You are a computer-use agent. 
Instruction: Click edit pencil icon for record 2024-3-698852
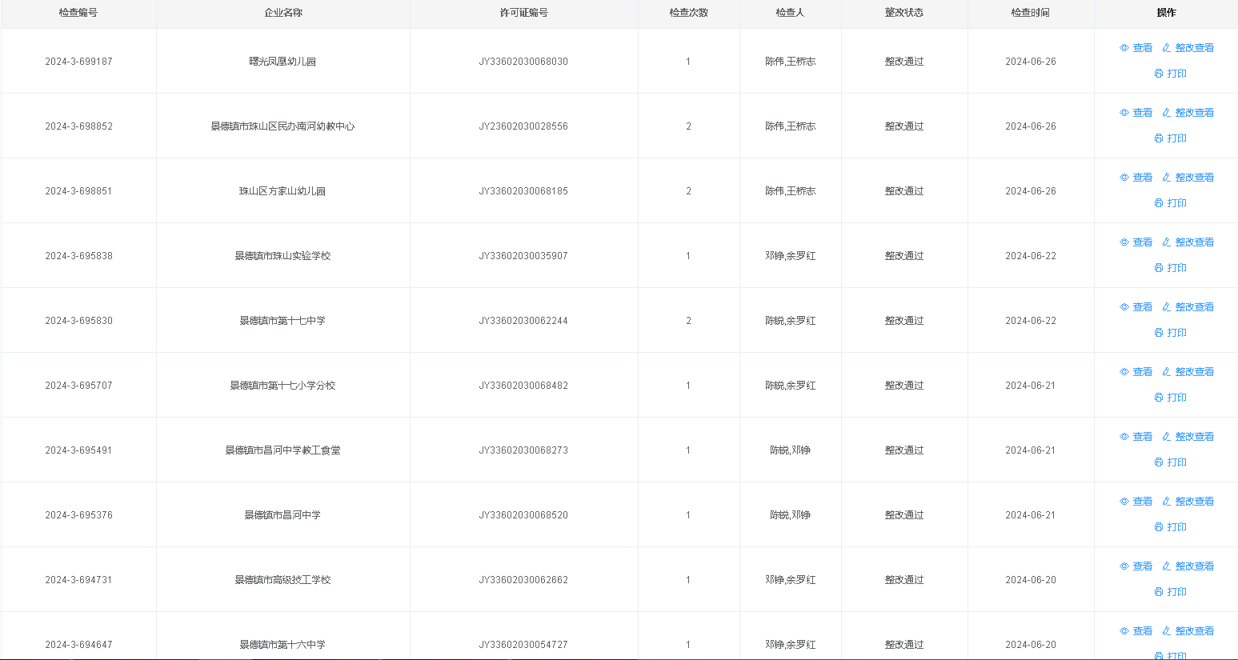[1167, 113]
